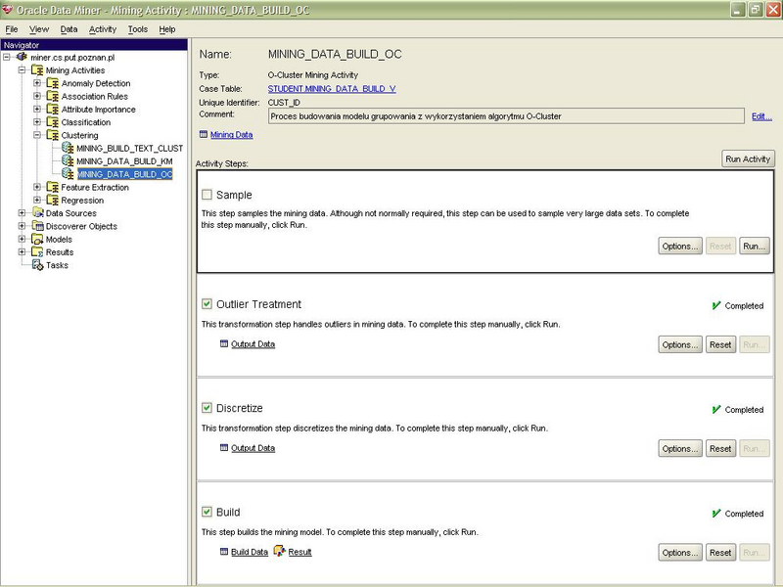Viewport: 783px width, 587px height.
Task: Toggle the Discretize step checkbox
Action: pyautogui.click(x=207, y=407)
